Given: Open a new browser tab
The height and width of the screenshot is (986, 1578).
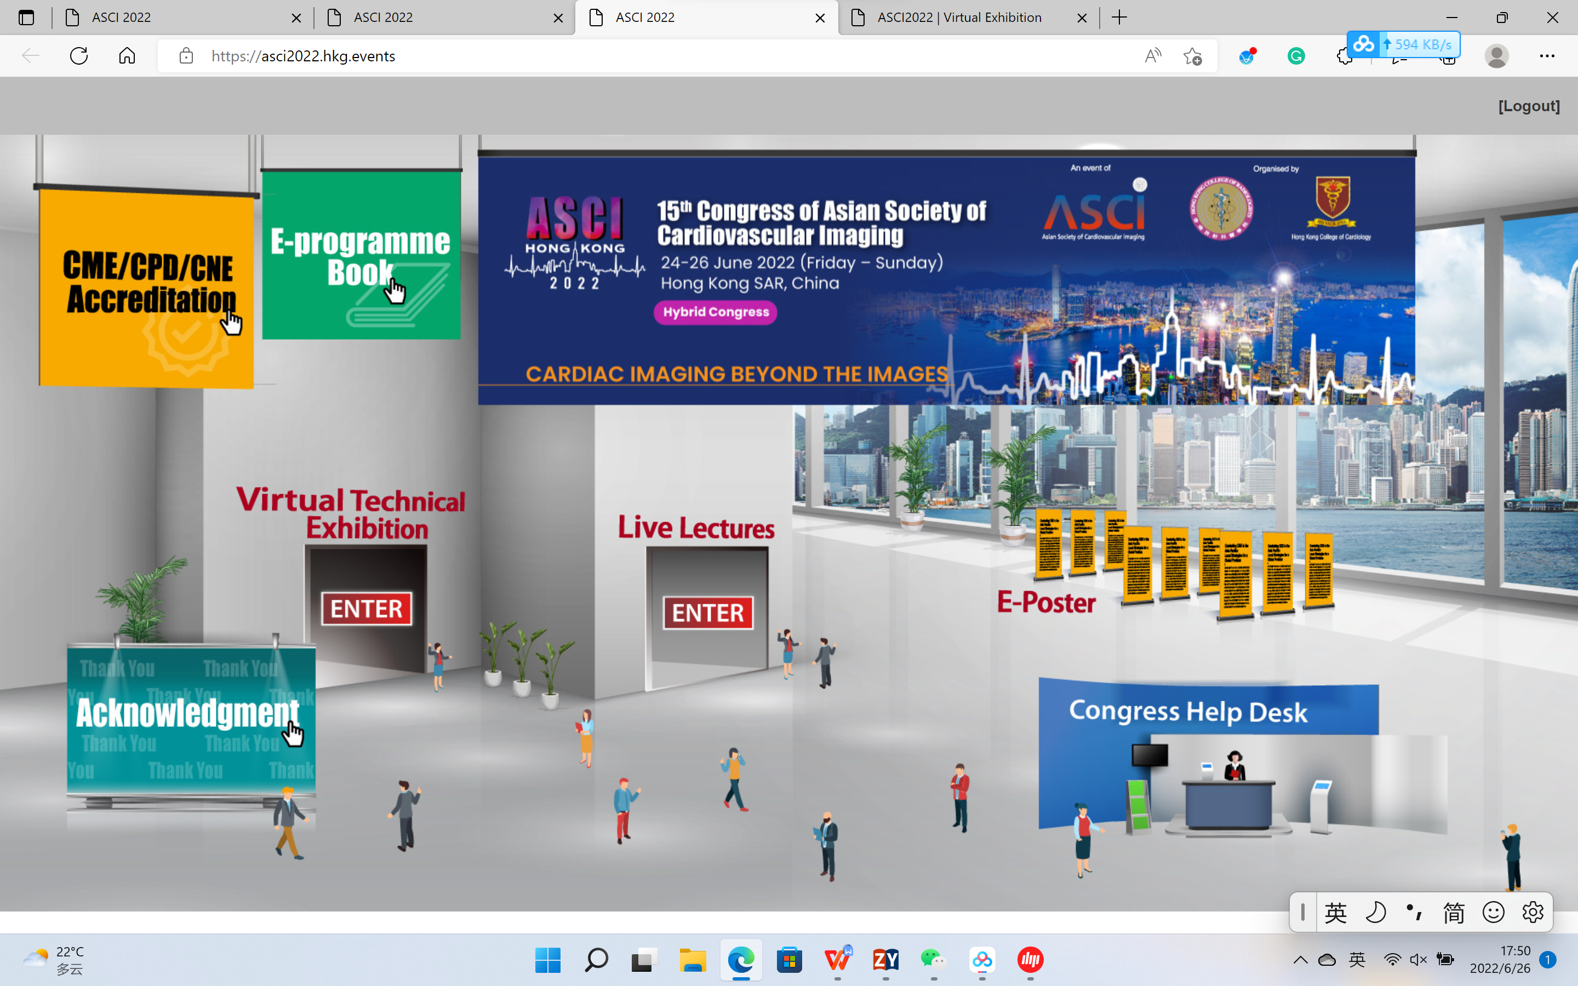Looking at the screenshot, I should [1119, 18].
